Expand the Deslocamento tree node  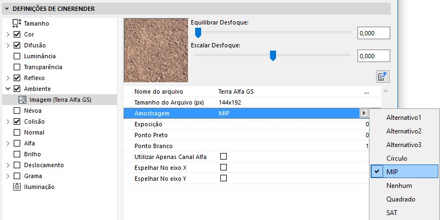[8, 165]
